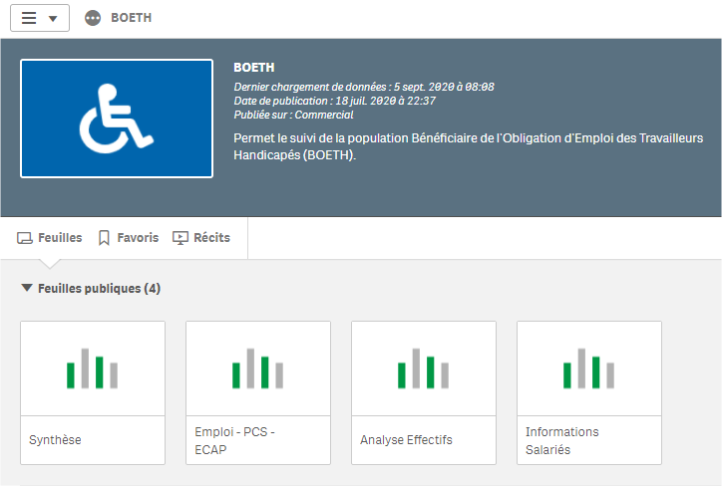Click the Informations Salariés chart icon
This screenshot has width=722, height=486.
click(589, 368)
